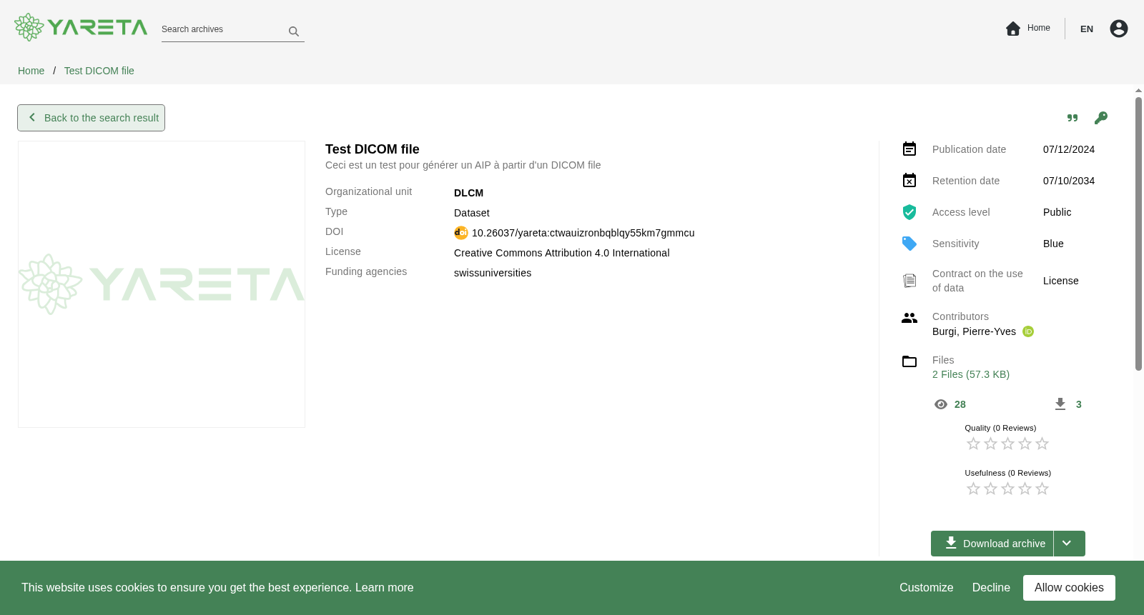
Task: Rate Quality two stars
Action: point(990,444)
